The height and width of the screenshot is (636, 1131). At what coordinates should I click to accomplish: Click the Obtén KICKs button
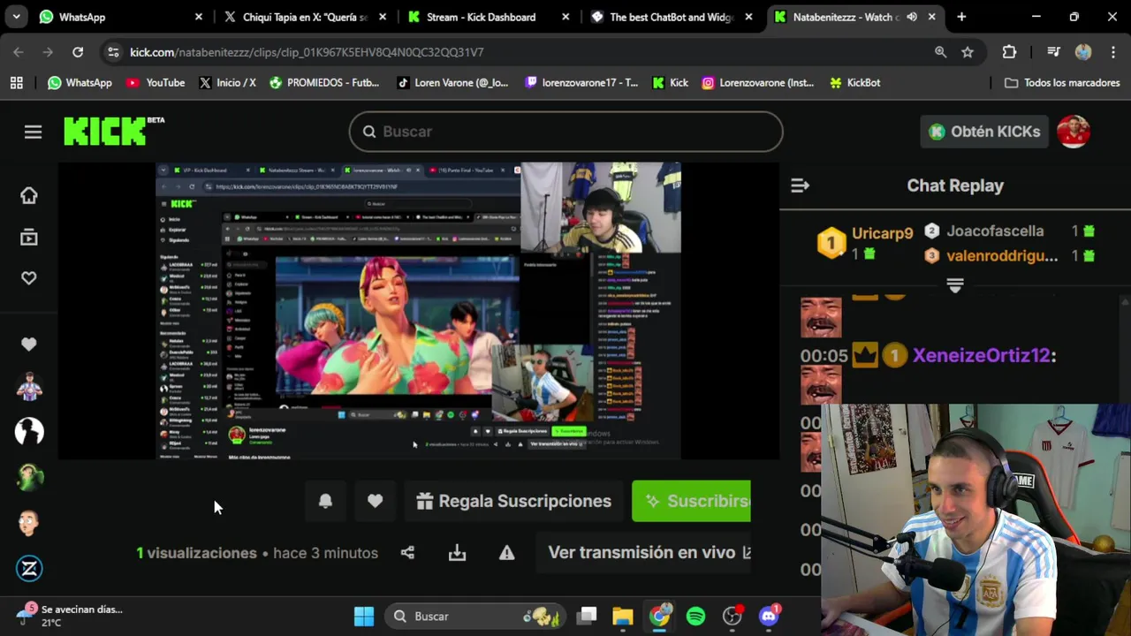(983, 132)
